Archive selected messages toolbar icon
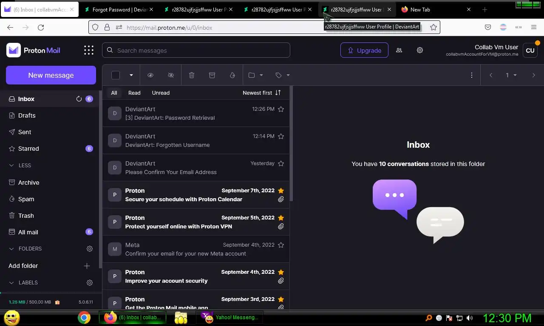The image size is (544, 326). [x=212, y=75]
